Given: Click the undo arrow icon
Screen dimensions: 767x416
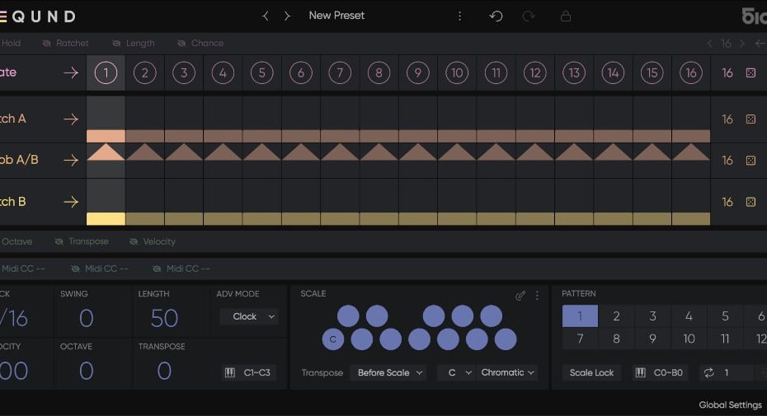Looking at the screenshot, I should point(496,16).
